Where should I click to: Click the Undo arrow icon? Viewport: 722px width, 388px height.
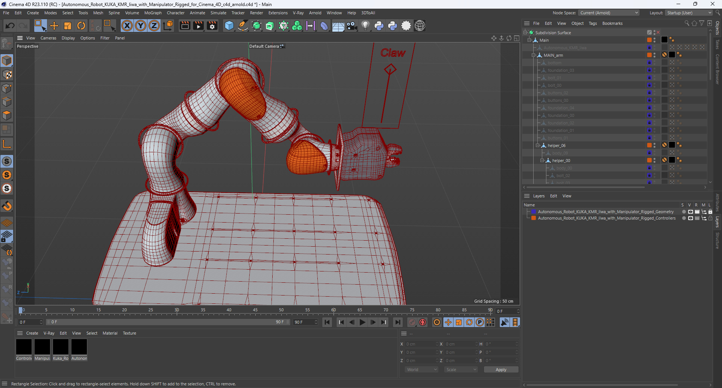[x=10, y=26]
